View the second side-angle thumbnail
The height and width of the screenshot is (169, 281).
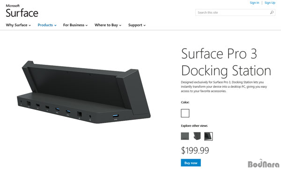(197, 136)
